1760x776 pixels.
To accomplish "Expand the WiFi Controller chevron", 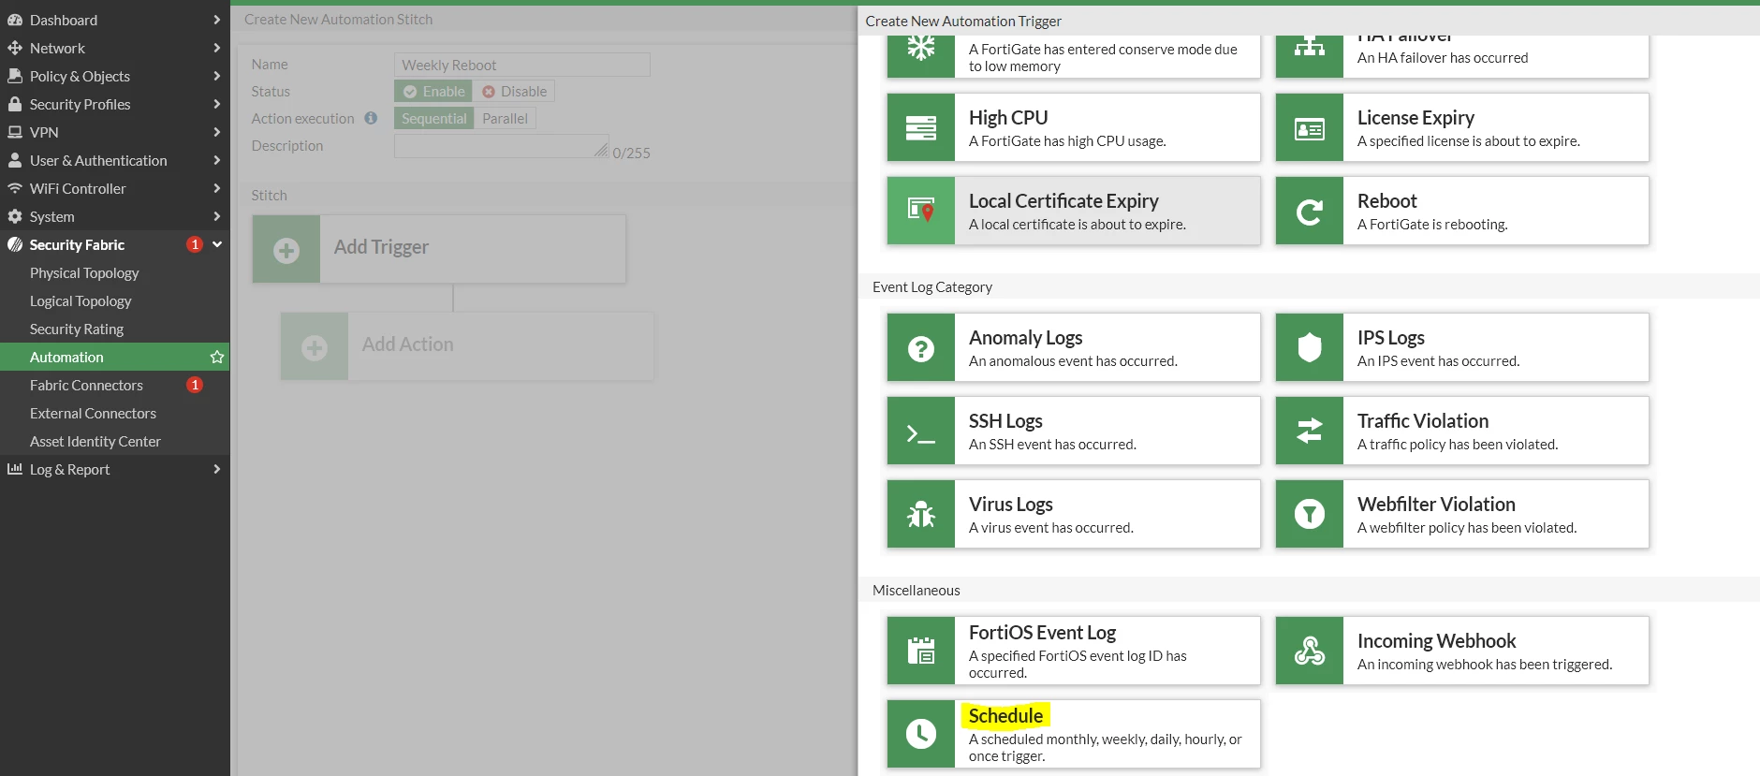I will point(217,188).
